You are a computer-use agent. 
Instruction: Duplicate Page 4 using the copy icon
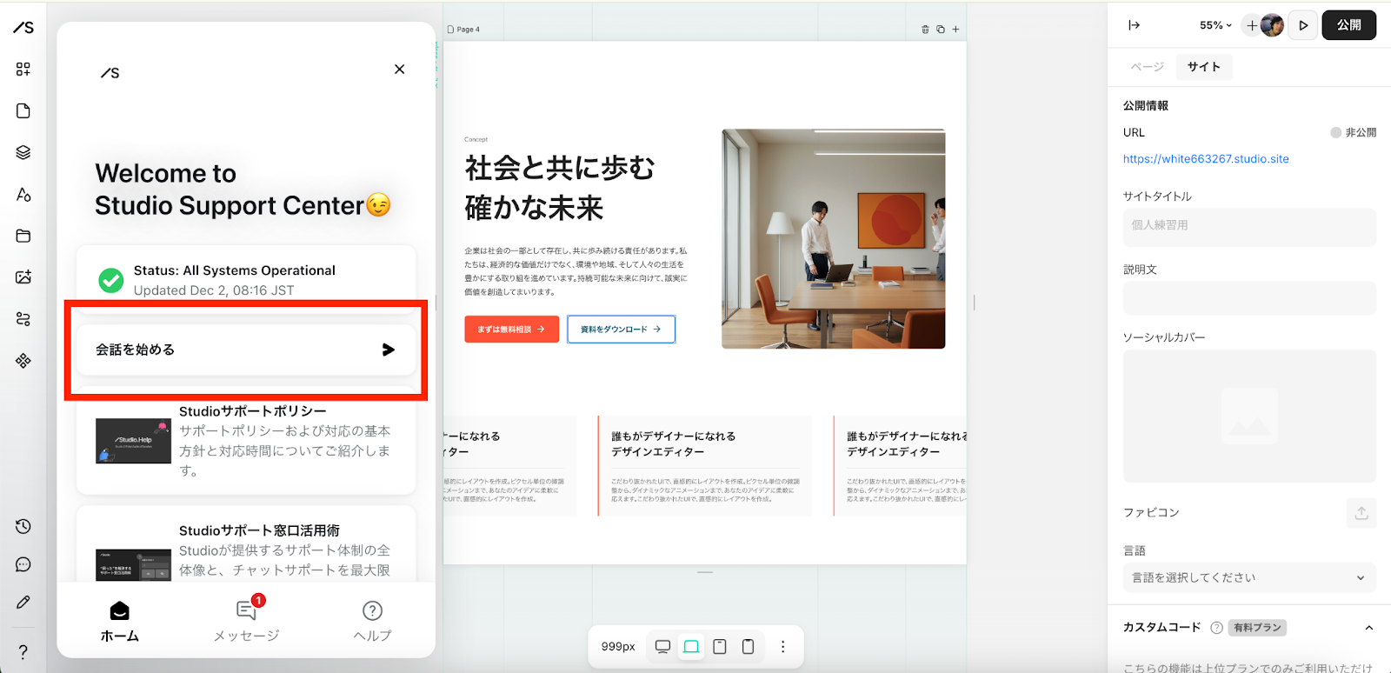coord(941,30)
